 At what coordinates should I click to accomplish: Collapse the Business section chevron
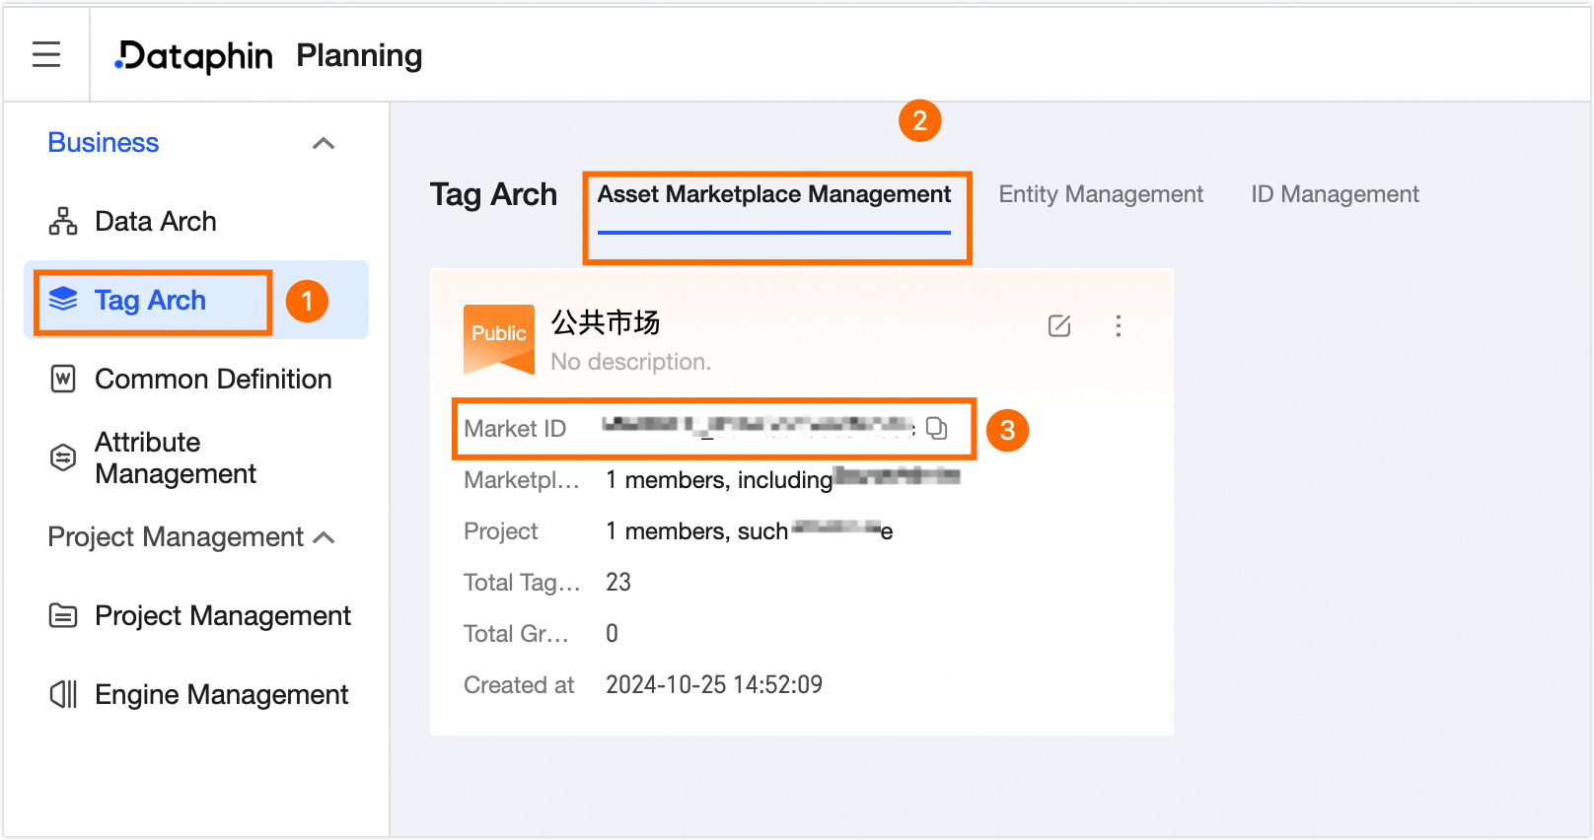coord(324,144)
